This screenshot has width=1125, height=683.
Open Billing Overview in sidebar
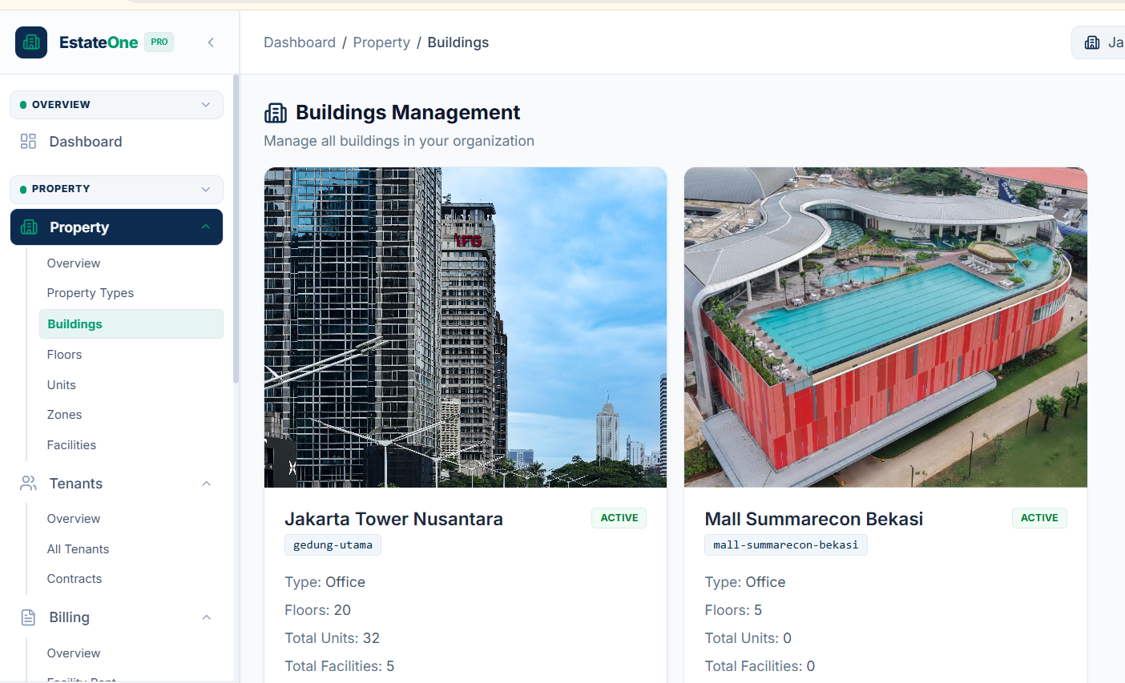click(74, 653)
